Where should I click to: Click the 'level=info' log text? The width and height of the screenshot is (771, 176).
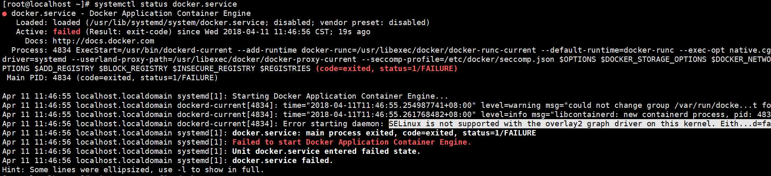pos(504,115)
